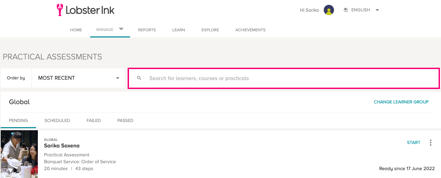Switch to the PASSED tab
This screenshot has width=441, height=178.
(125, 121)
